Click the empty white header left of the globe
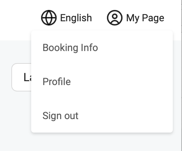 pos(20,18)
